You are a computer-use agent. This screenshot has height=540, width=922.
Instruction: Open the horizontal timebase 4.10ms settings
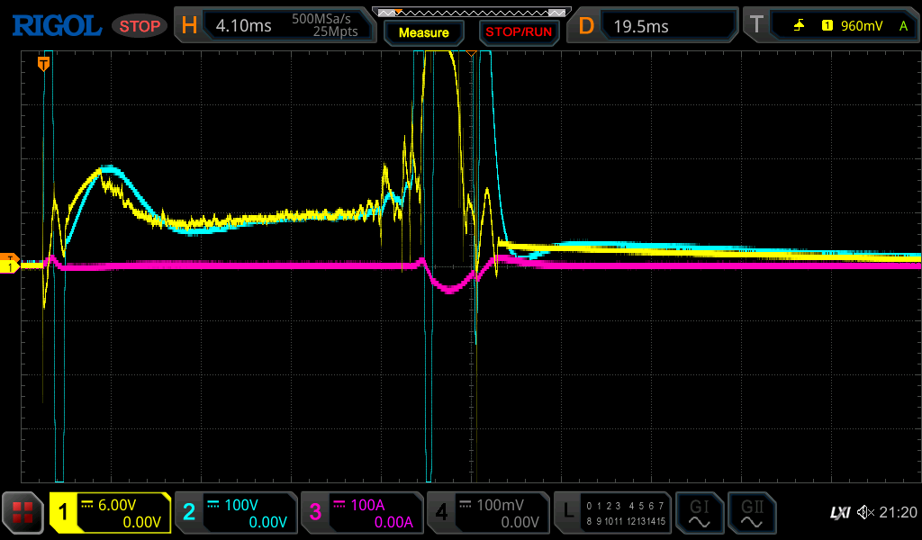[x=274, y=26]
